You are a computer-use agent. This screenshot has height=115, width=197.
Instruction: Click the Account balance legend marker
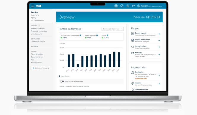point(59,76)
